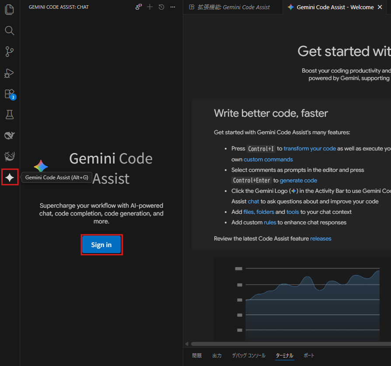This screenshot has width=391, height=366.
Task: Open the 'files, folders' link
Action: click(258, 212)
